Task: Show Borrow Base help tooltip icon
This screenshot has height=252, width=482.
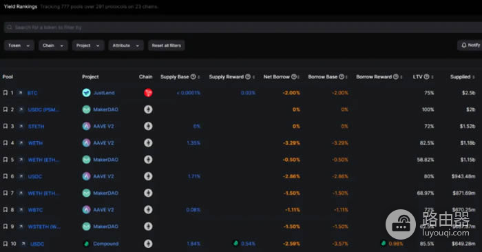Action: tap(342, 77)
